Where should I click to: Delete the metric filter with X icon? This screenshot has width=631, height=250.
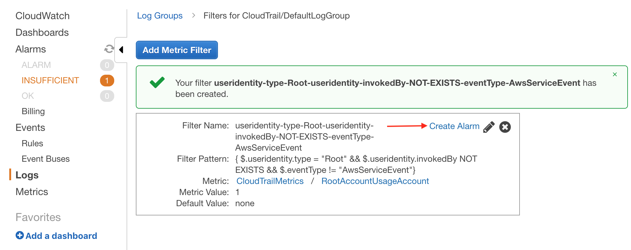point(505,127)
